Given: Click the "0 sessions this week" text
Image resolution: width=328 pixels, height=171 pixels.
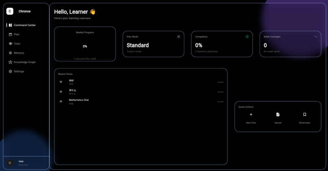Looking at the screenshot, I should 85,59.
